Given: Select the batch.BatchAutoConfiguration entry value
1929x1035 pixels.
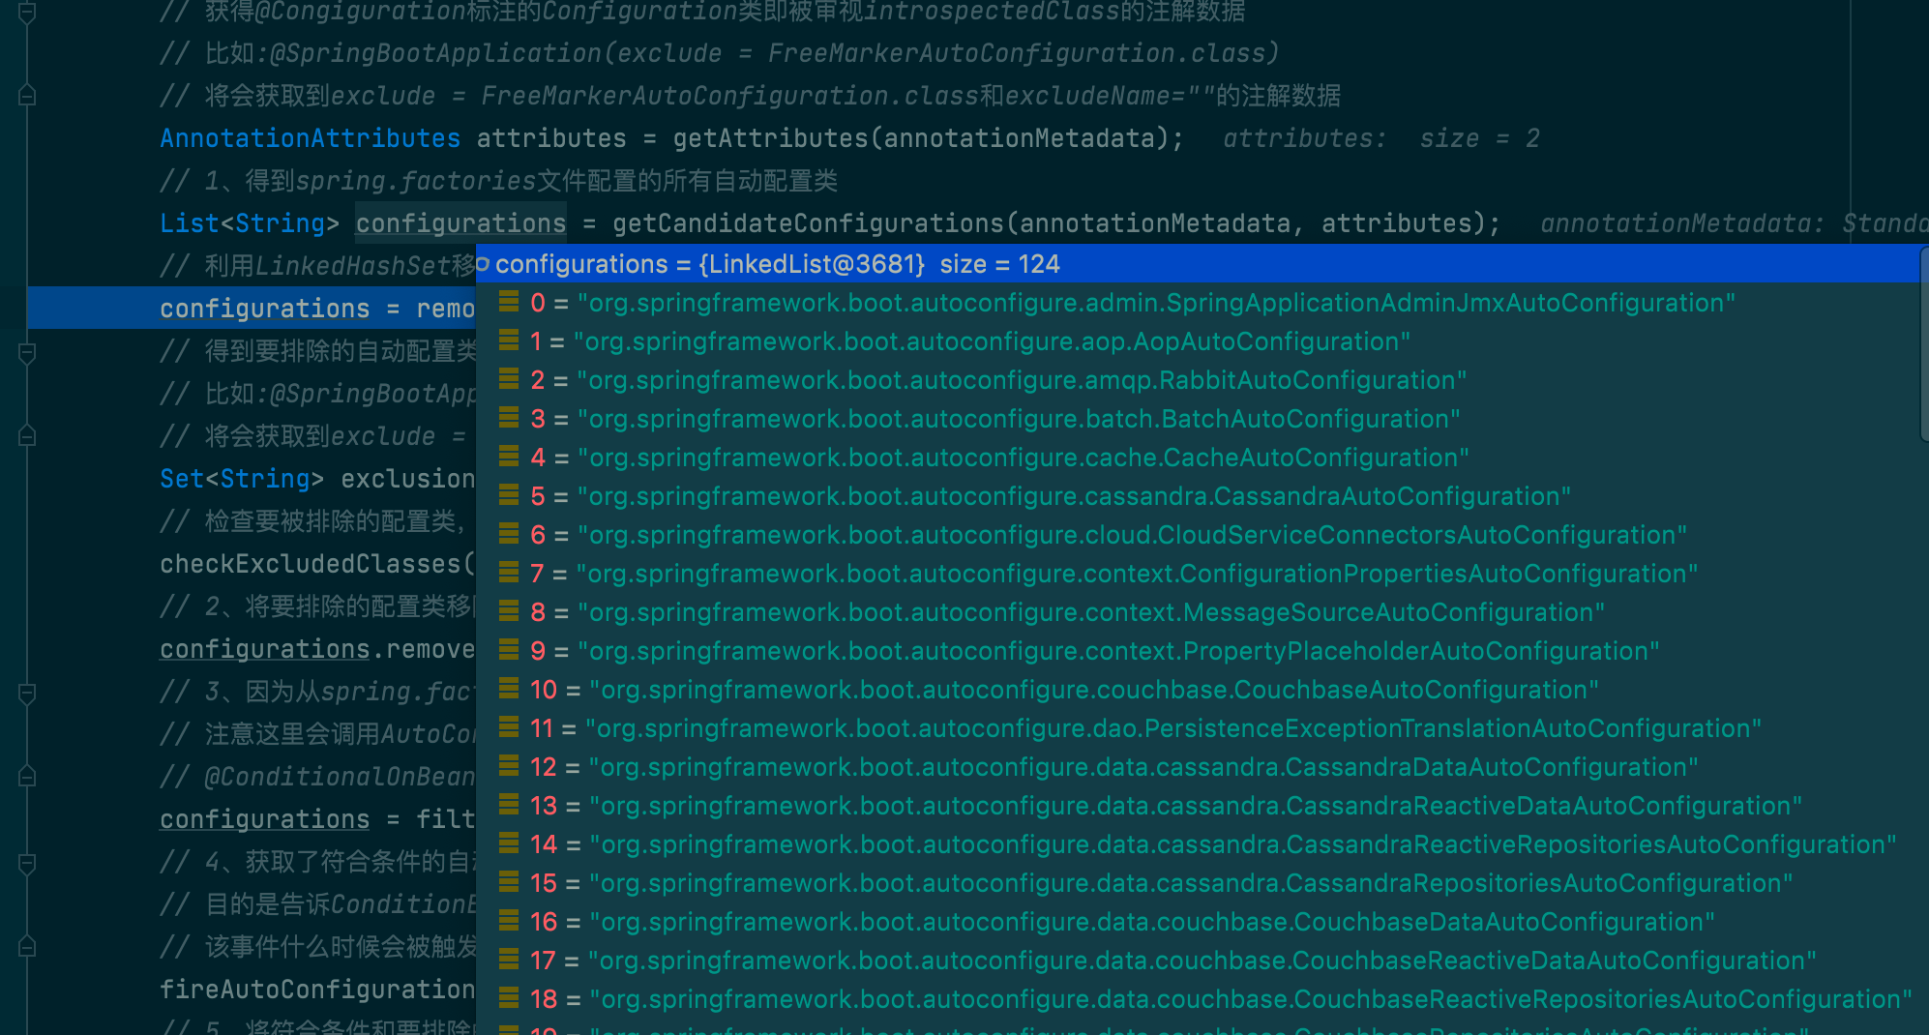Looking at the screenshot, I should pos(1019,419).
